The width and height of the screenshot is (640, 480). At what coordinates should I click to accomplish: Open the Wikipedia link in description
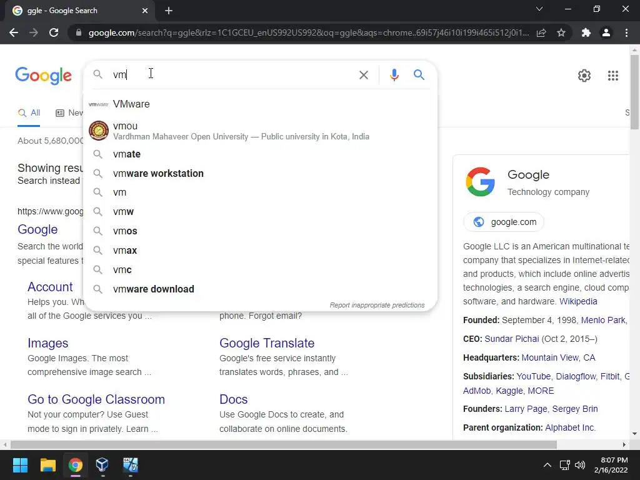click(x=578, y=302)
